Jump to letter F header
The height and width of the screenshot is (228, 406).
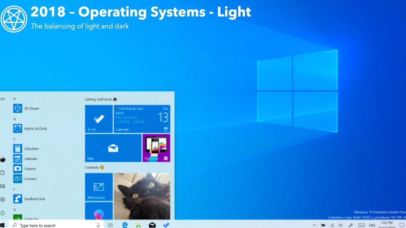point(14,189)
